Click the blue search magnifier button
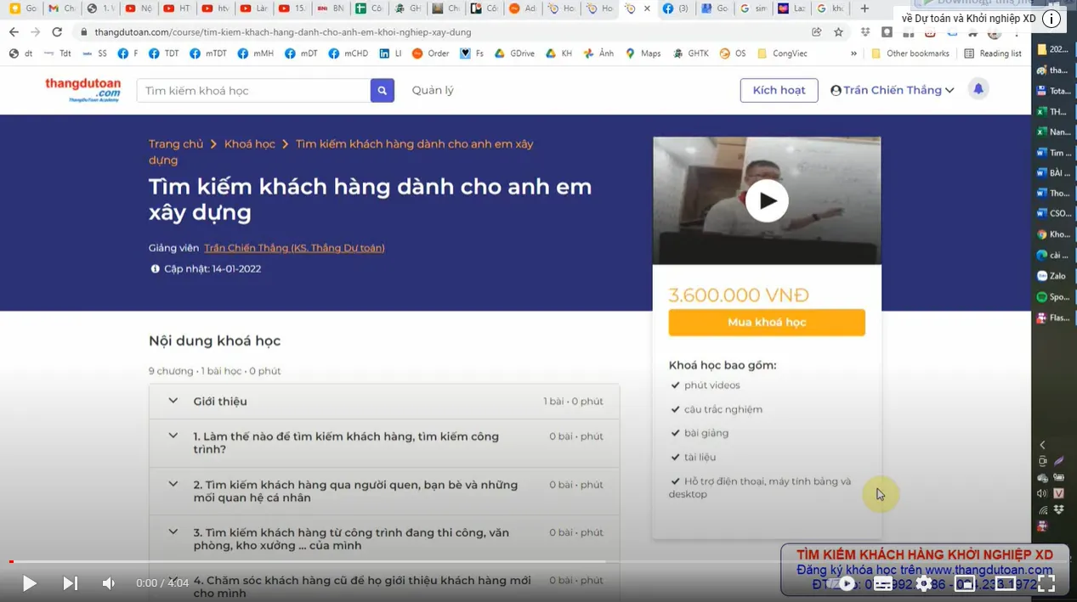Viewport: 1077px width, 602px height. (382, 91)
